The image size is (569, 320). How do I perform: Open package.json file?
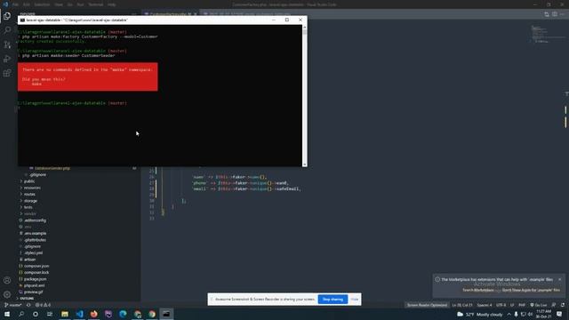click(35, 279)
